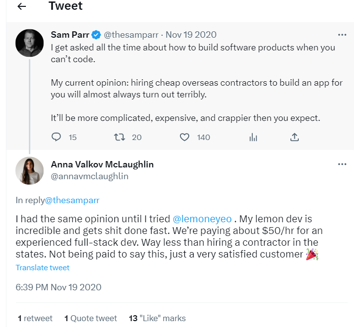Click the Translate tweet link
354x327 pixels.
(x=43, y=268)
